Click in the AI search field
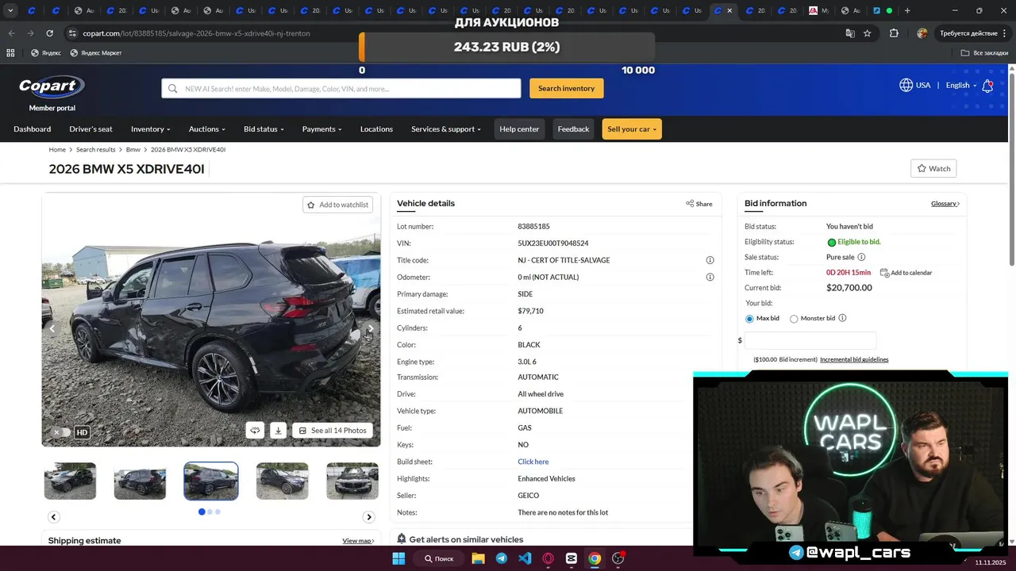This screenshot has width=1016, height=571. tap(341, 88)
